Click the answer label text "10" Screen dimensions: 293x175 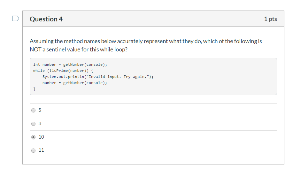[x=41, y=137]
